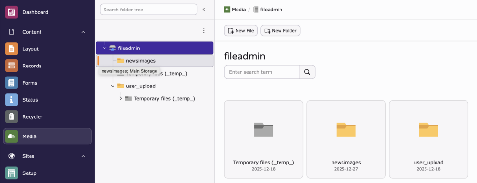Screen dimensions: 477x183
Task: Open the Temporary files (_temp_) folder card
Action: click(x=264, y=139)
